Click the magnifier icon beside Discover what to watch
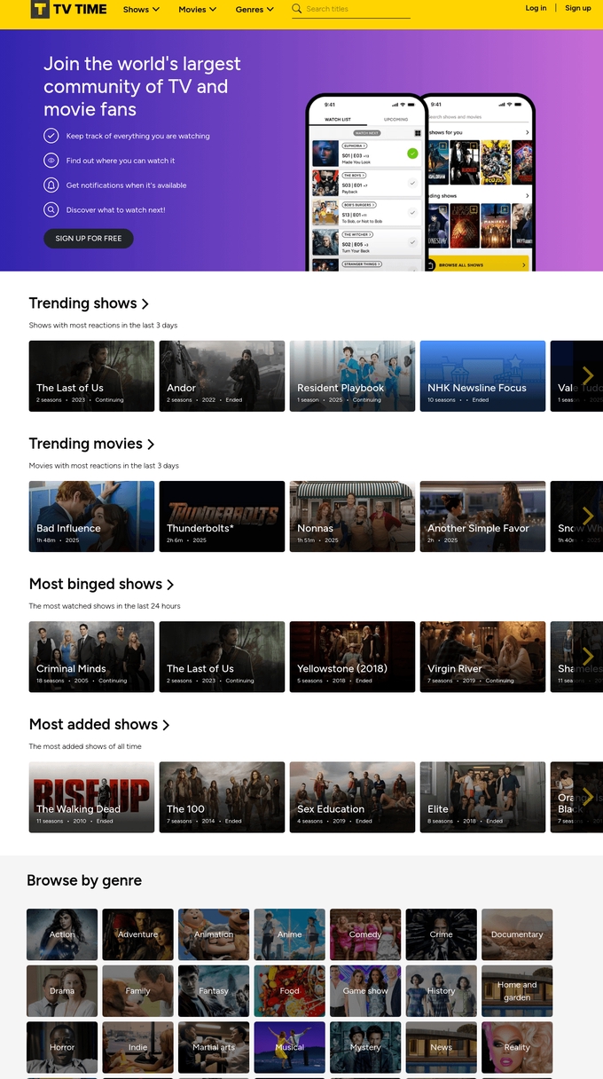Image resolution: width=603 pixels, height=1079 pixels. (x=51, y=210)
